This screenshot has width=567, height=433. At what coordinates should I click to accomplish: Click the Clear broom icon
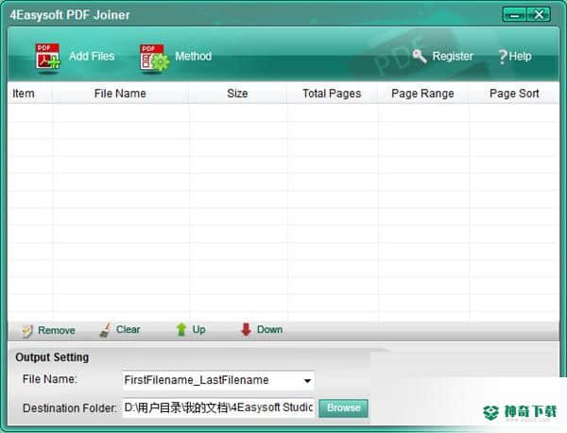[105, 330]
